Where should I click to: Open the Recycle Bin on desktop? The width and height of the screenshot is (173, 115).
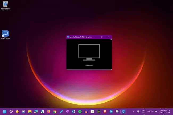coord(5,5)
